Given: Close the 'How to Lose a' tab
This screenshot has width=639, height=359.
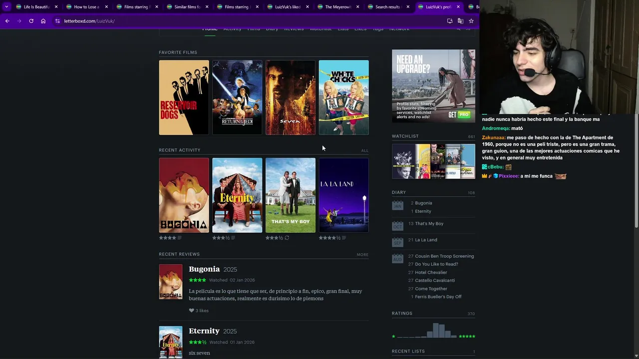Looking at the screenshot, I should [106, 7].
